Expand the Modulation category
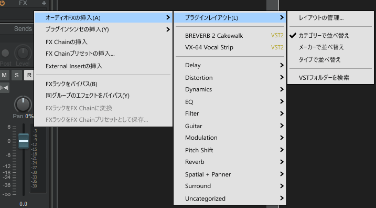 tap(230, 138)
